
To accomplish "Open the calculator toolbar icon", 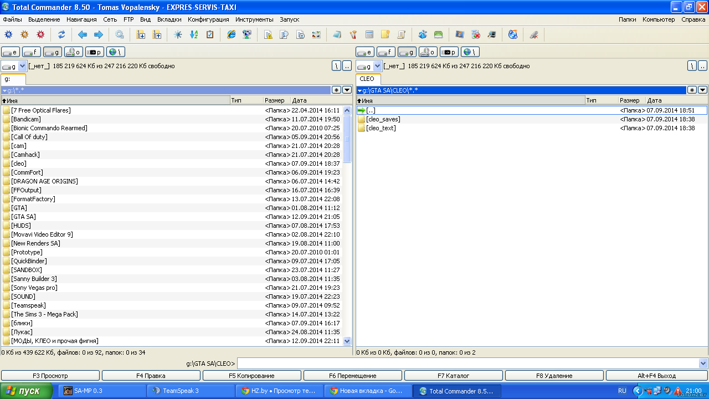I will pos(369,34).
